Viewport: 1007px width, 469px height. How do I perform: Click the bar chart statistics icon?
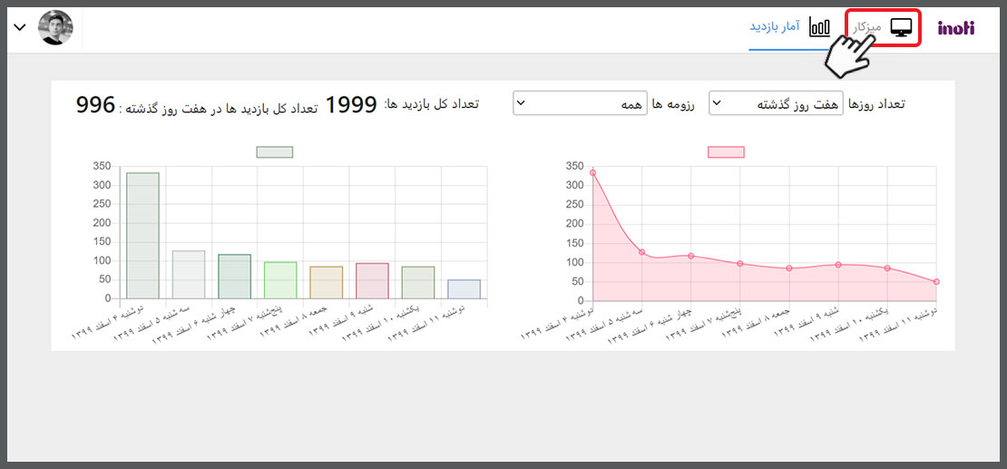click(820, 27)
